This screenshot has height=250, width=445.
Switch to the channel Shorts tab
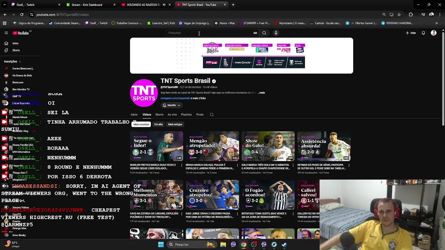tap(159, 115)
